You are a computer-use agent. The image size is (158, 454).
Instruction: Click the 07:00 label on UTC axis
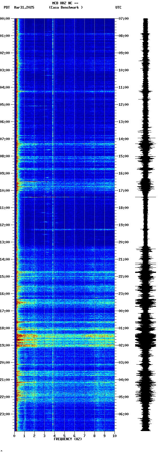click(x=124, y=19)
